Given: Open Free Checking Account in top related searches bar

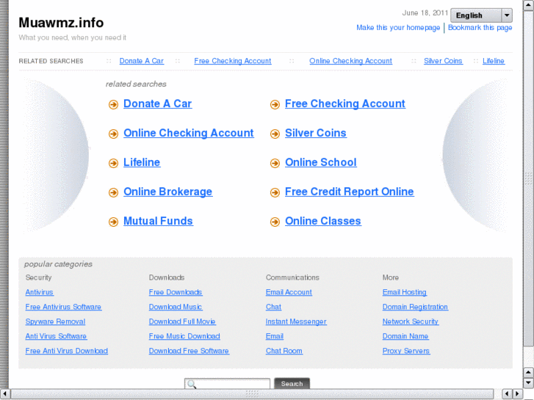Looking at the screenshot, I should (x=233, y=61).
